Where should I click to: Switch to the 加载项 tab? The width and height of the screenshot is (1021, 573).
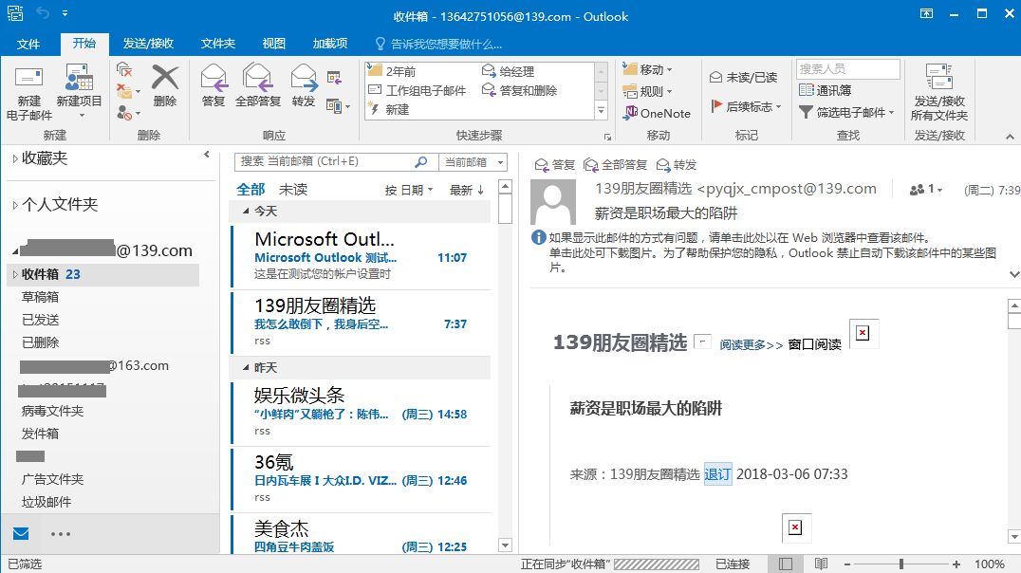tap(329, 44)
